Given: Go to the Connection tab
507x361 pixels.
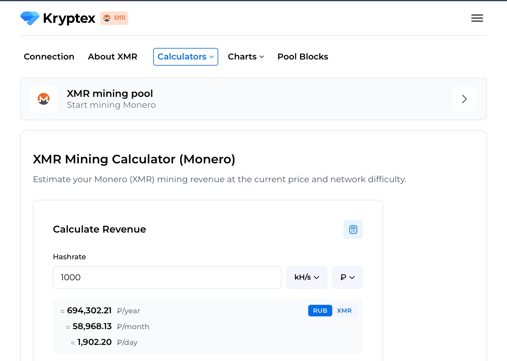Looking at the screenshot, I should pyautogui.click(x=49, y=57).
